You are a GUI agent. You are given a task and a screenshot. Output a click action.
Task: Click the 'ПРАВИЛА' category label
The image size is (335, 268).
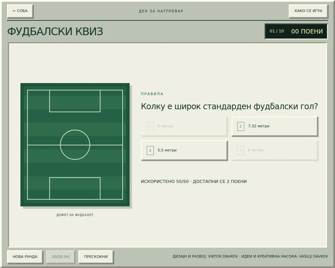tap(152, 94)
